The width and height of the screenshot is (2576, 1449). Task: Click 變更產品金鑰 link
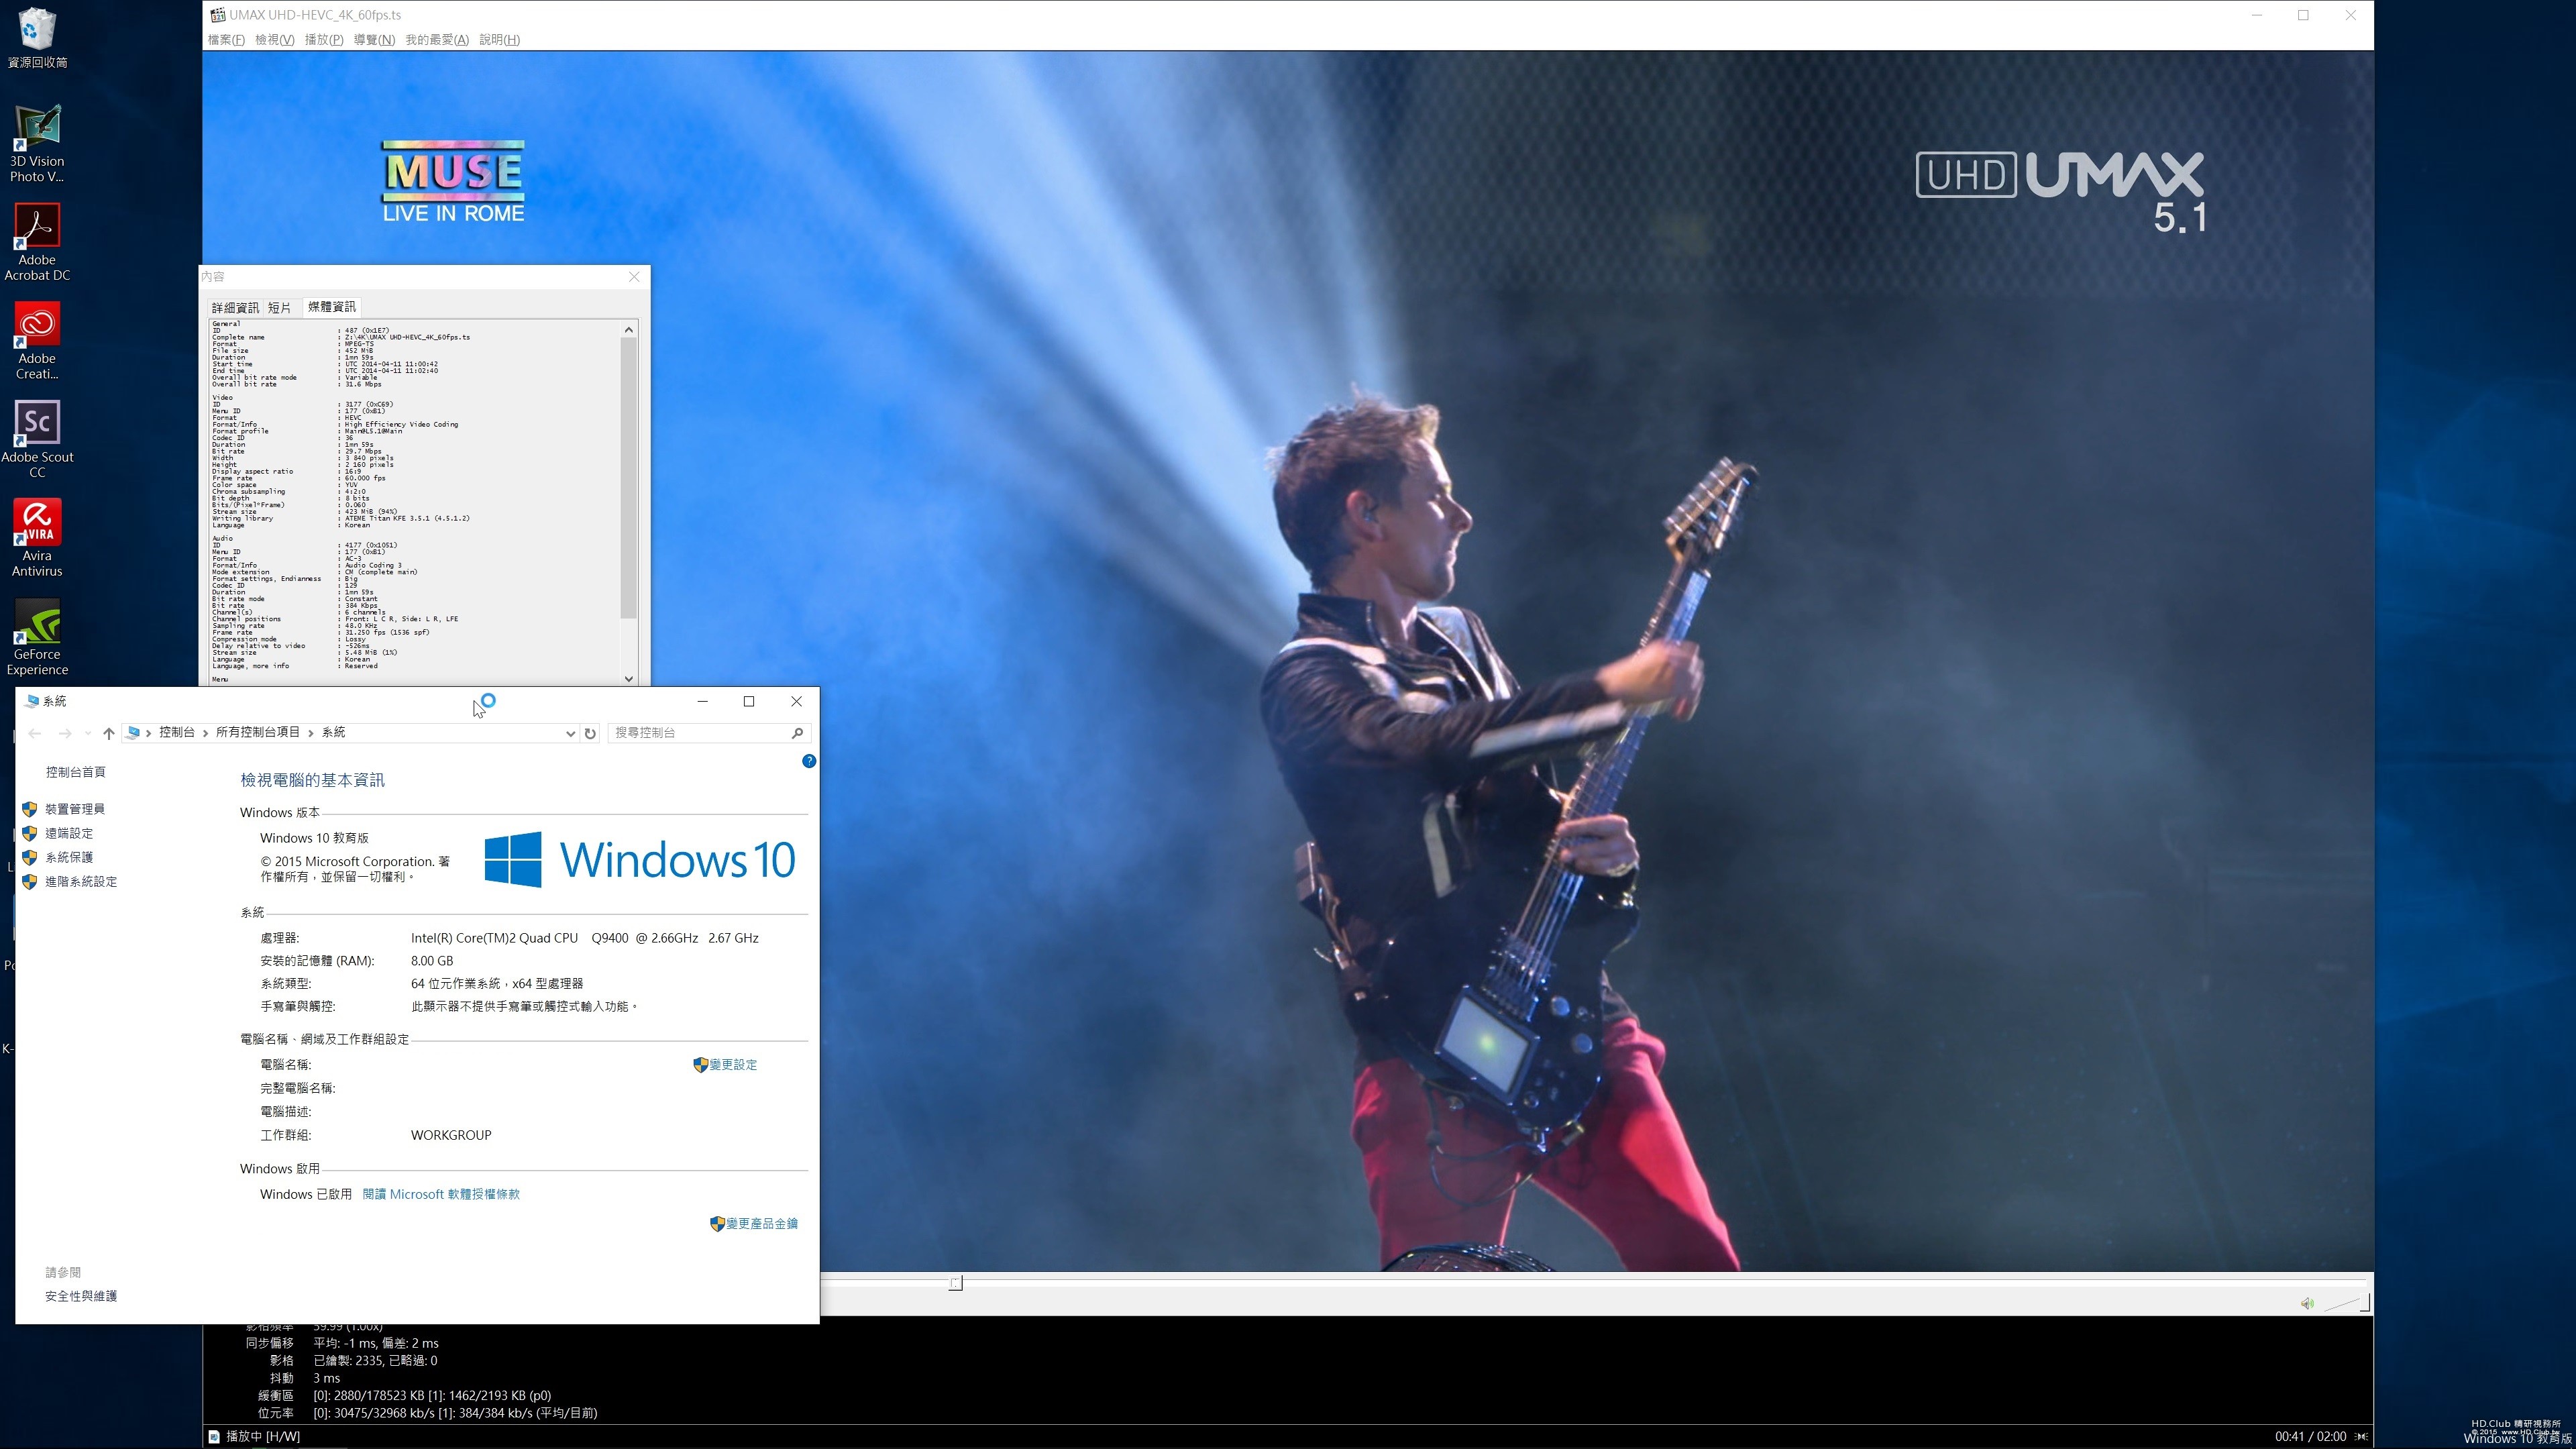tap(761, 1223)
